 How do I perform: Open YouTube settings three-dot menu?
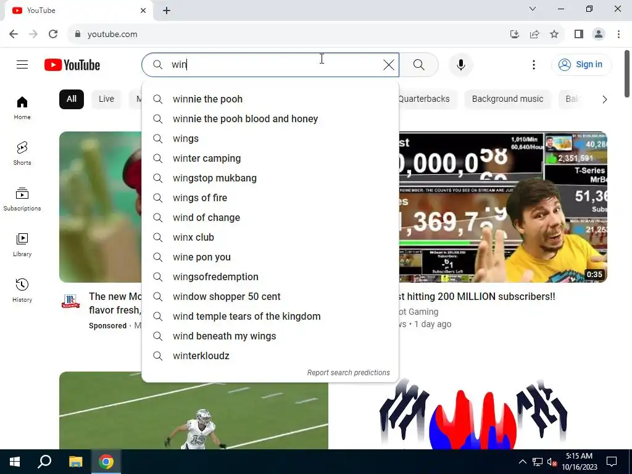(x=534, y=64)
